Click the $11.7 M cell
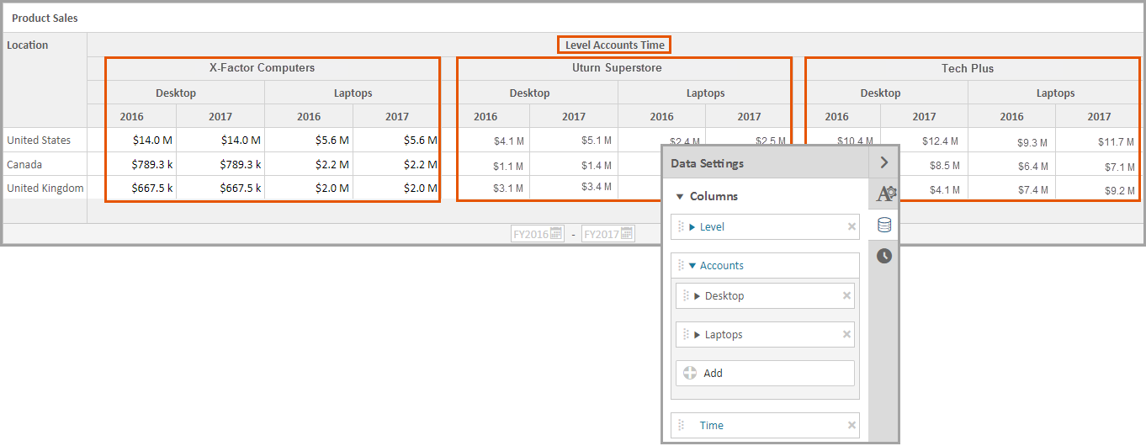Image resolution: width=1146 pixels, height=446 pixels. 1116,141
